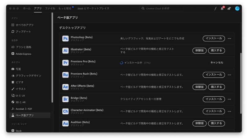Click the Premiere Rush (Beta) Ru icon
Screen dimensions: 248x140
65,75
